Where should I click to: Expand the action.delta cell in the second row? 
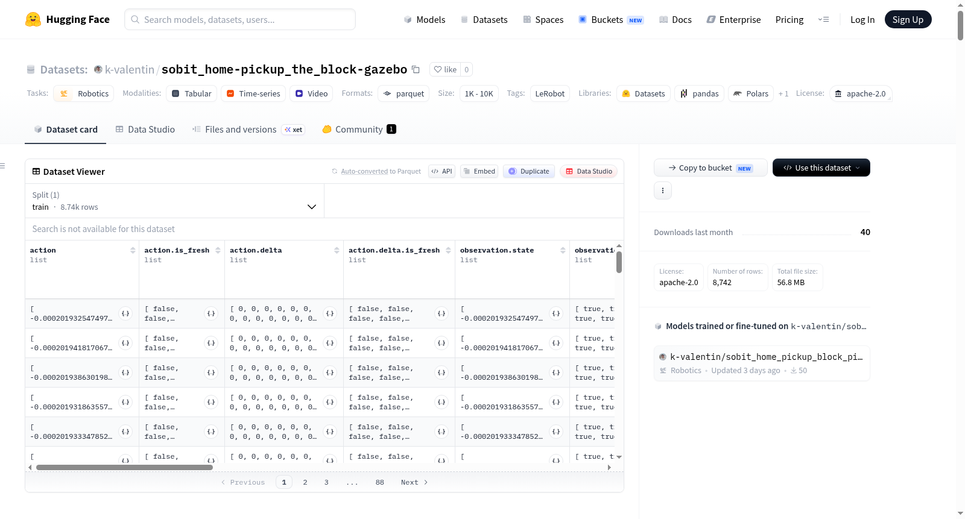coord(330,343)
